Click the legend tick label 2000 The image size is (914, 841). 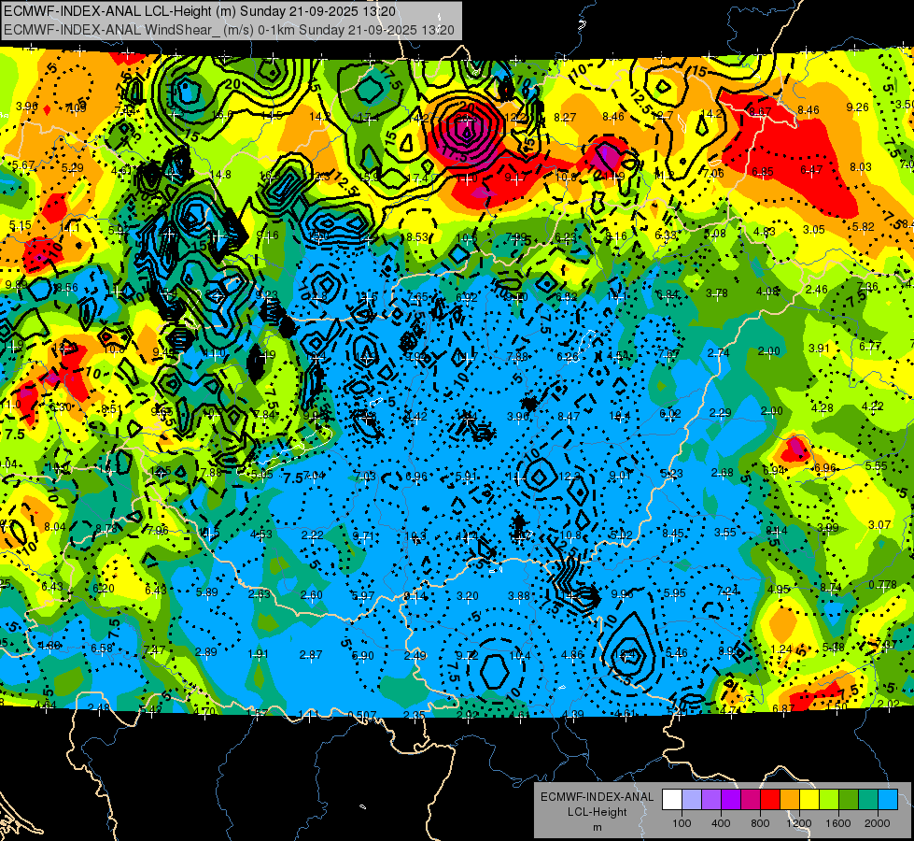coord(878,823)
